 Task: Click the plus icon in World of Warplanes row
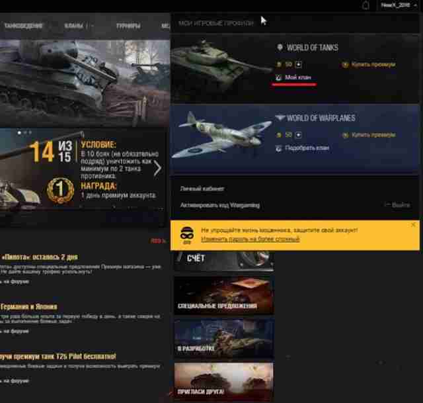point(298,135)
